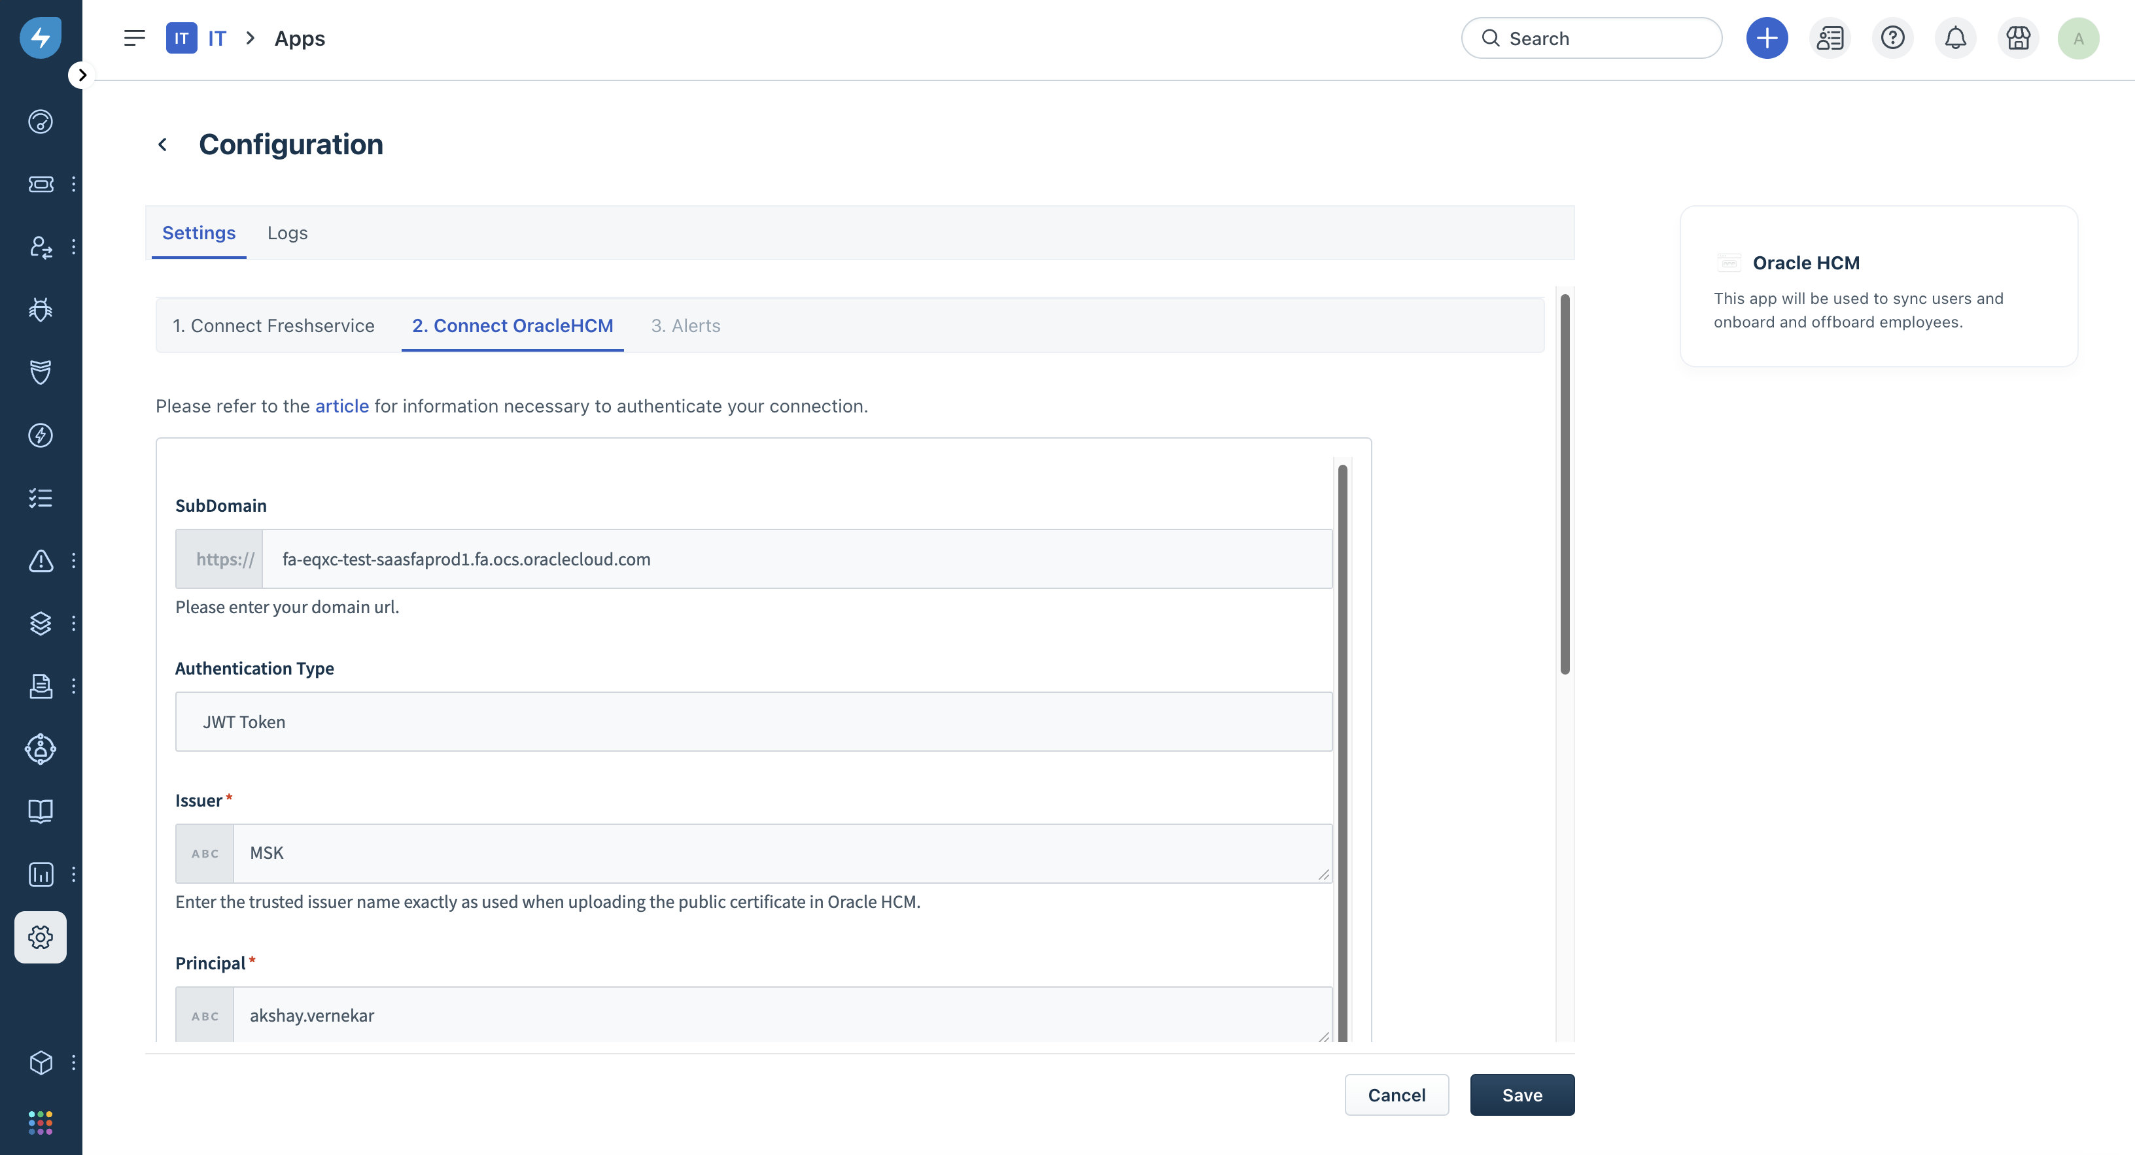Viewport: 2135px width, 1155px height.
Task: Go back using the Configuration chevron
Action: coord(162,145)
